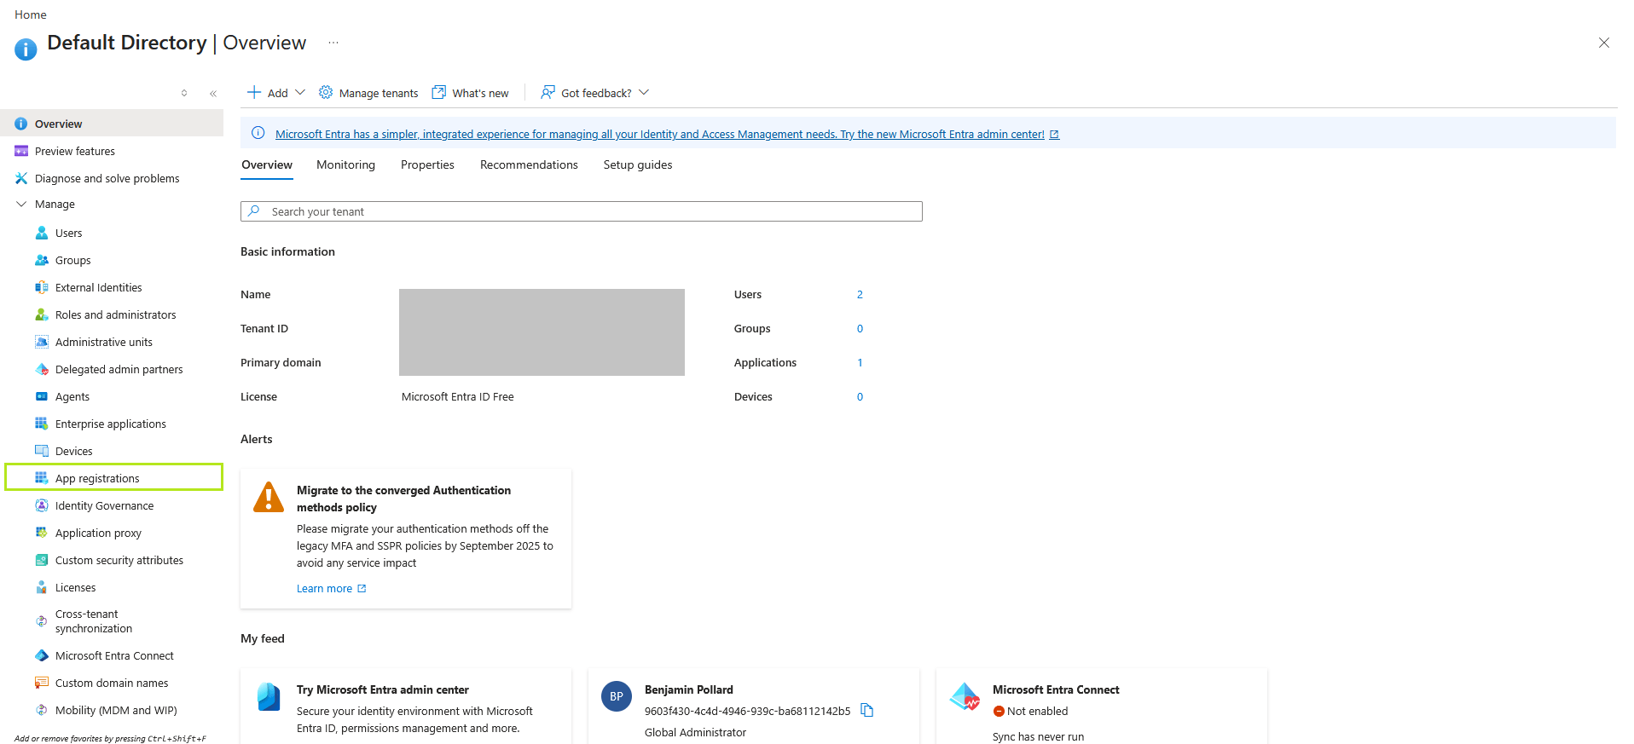
Task: Click the Delegated admin partners icon
Action: (x=42, y=369)
